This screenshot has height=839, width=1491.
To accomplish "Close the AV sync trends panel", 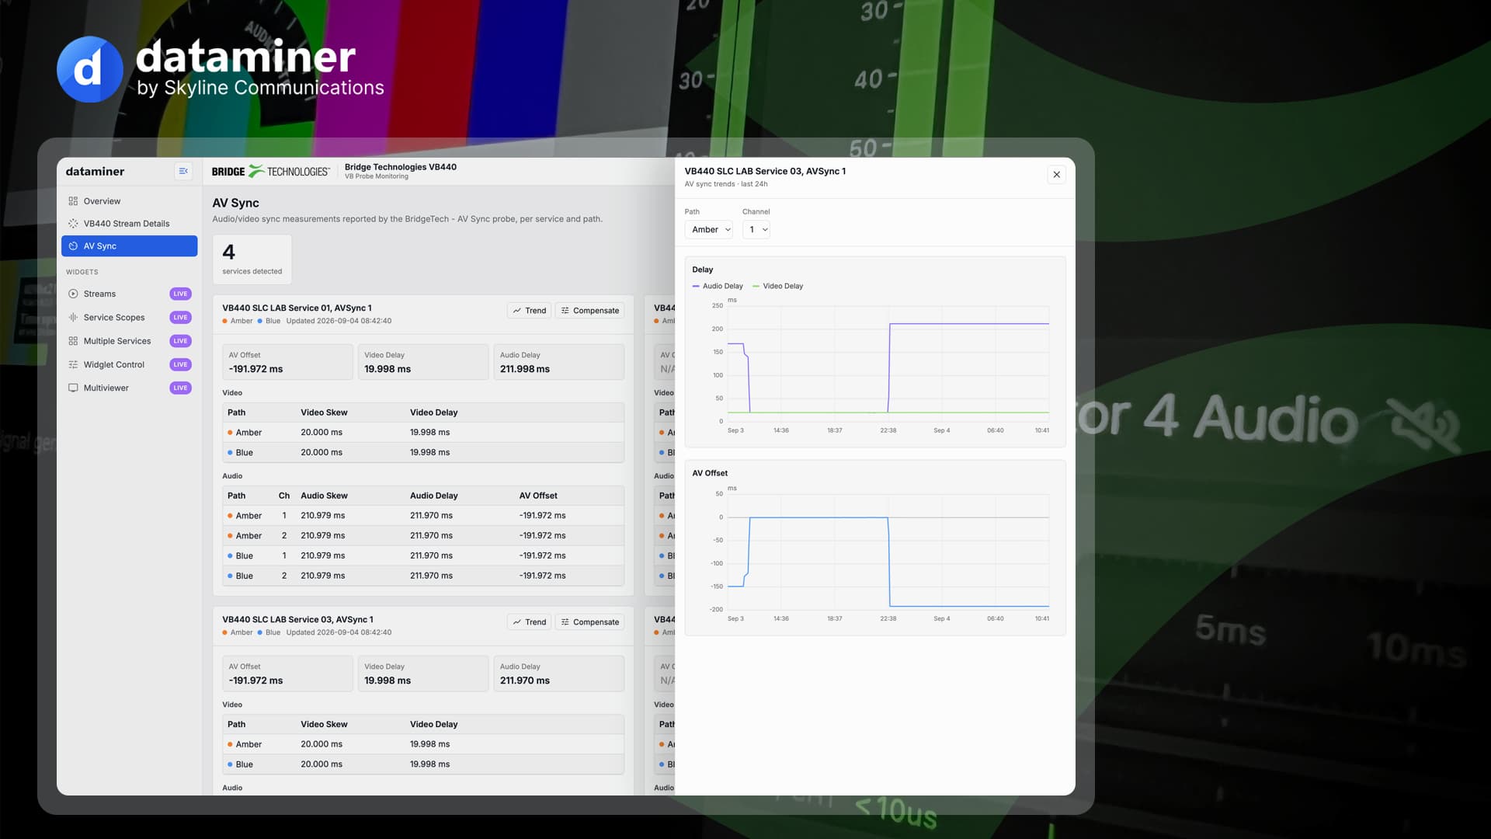I will coord(1056,175).
